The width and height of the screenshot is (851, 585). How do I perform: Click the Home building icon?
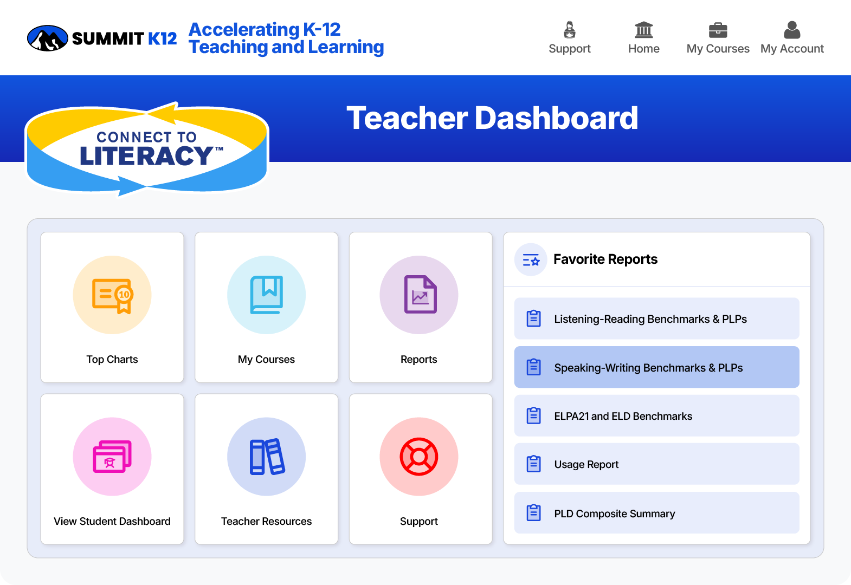[x=644, y=30]
